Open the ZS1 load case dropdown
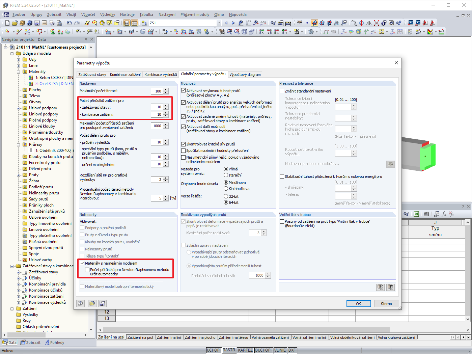 point(219,23)
